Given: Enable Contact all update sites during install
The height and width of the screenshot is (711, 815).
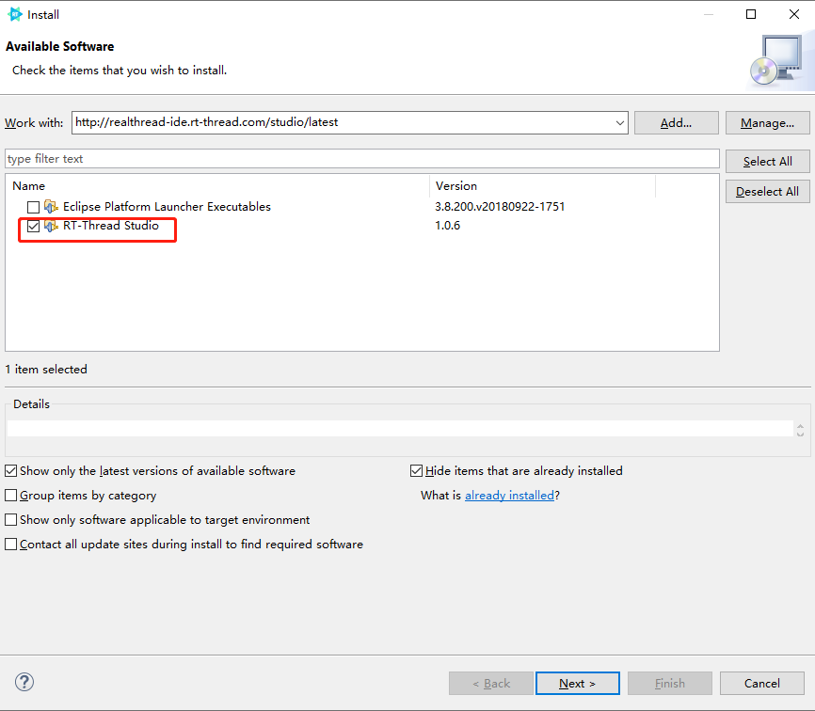Looking at the screenshot, I should [x=11, y=545].
